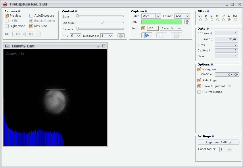Screen dimensions: 244x168
Task: Click the pause capture button
Action: [162, 35]
